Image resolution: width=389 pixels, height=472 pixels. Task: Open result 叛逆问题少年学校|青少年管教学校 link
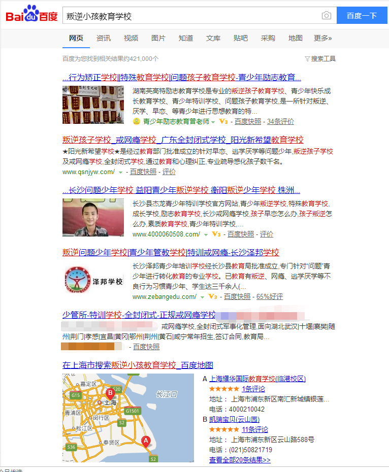pos(171,252)
